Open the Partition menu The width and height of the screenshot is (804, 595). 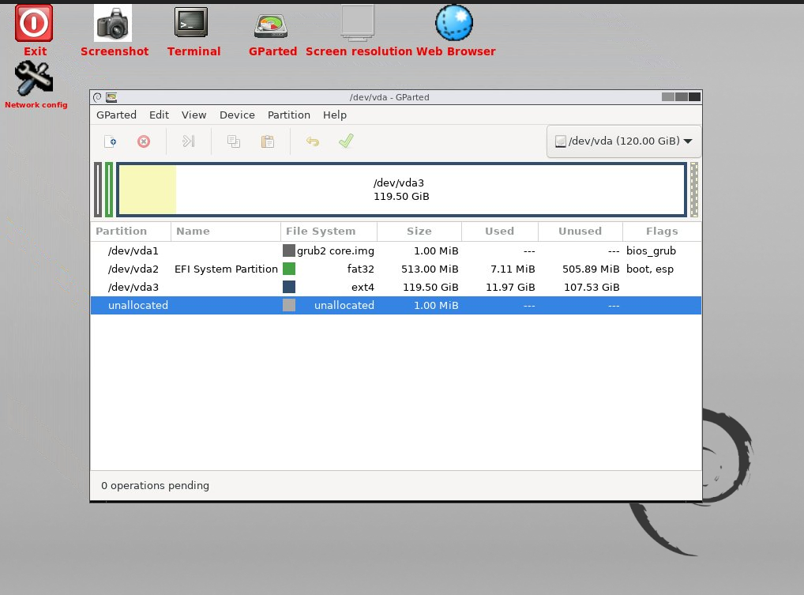(x=288, y=115)
